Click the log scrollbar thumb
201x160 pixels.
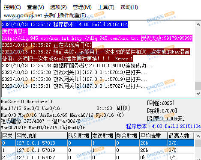pyautogui.click(x=198, y=86)
